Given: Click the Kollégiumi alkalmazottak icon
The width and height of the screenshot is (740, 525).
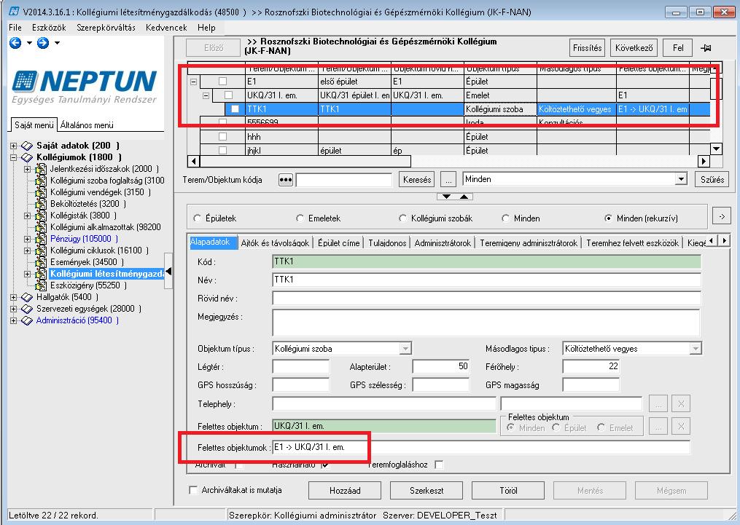Looking at the screenshot, I should 41,226.
